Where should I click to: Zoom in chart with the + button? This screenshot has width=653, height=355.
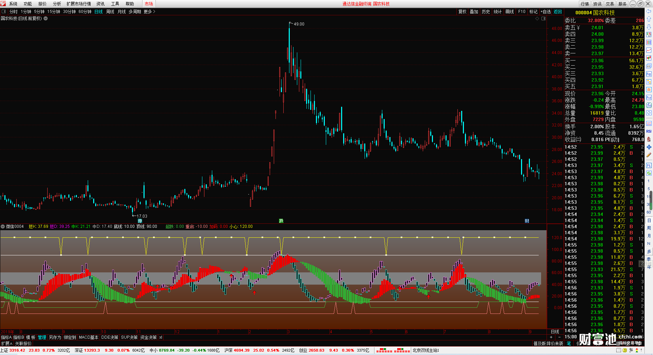[551, 337]
